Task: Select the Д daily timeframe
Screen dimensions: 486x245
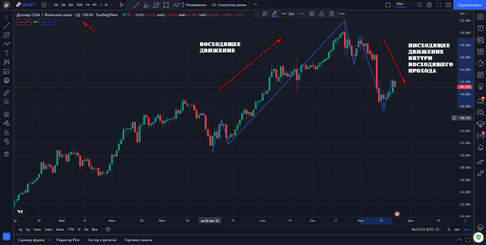Action: tap(101, 5)
